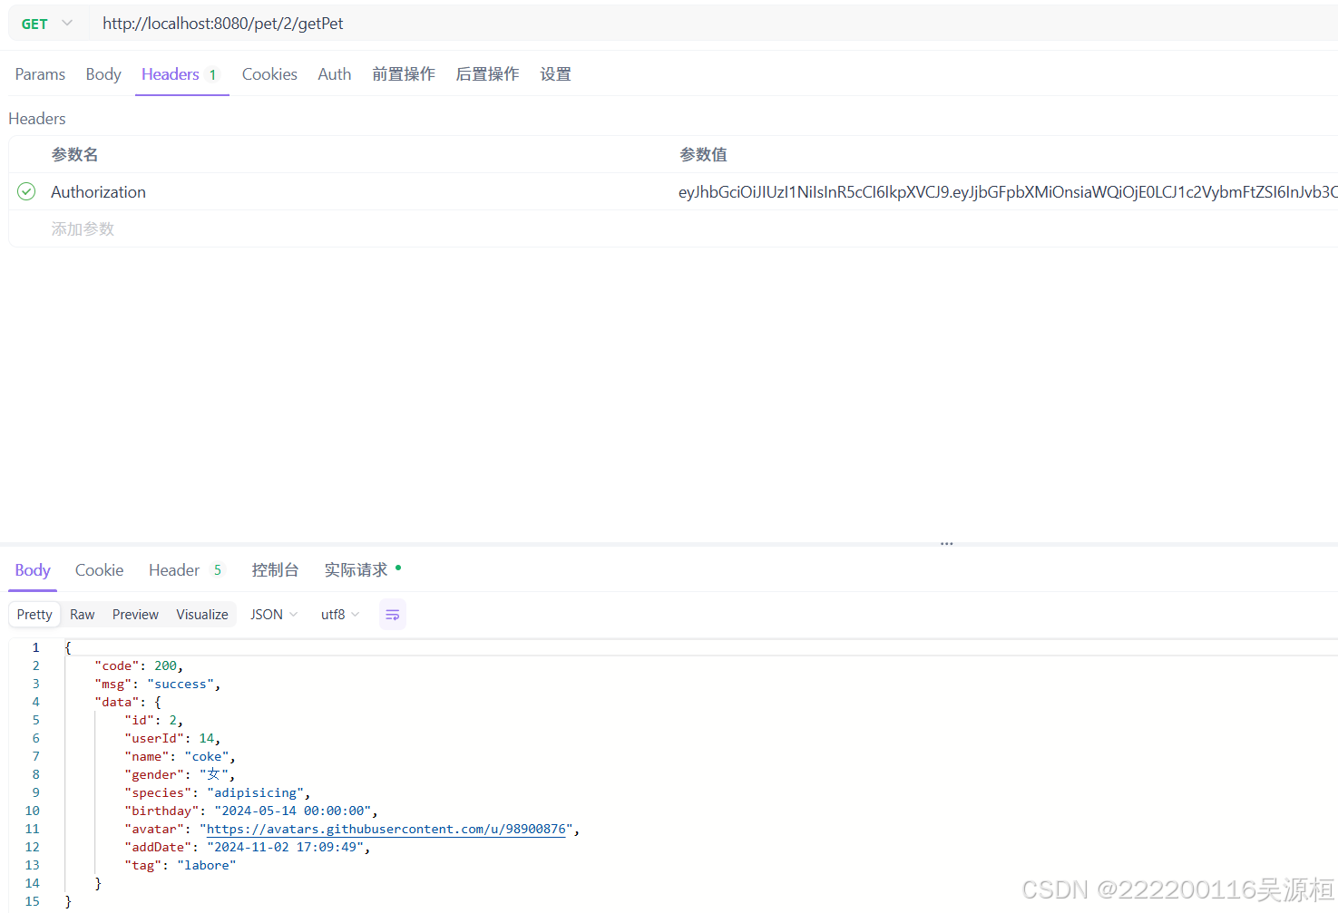The image size is (1338, 913).
Task: Open the JSON format dropdown
Action: coord(274,615)
